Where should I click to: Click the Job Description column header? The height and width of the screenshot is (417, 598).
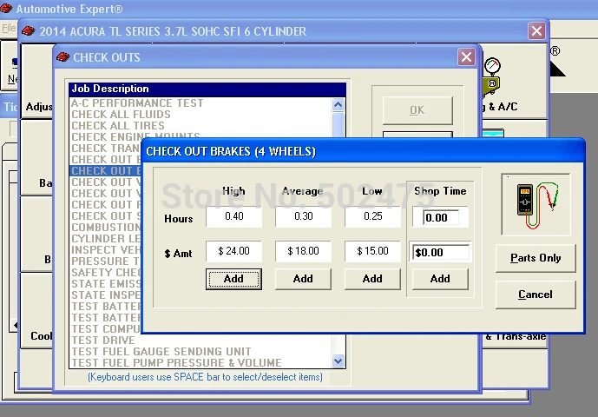point(207,89)
